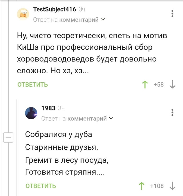Open the TestSubject416 username profile link
Viewport: 183px width, 196px height.
coord(55,9)
